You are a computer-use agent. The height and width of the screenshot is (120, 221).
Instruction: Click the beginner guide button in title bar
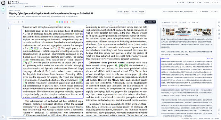pyautogui.click(x=191, y=3)
